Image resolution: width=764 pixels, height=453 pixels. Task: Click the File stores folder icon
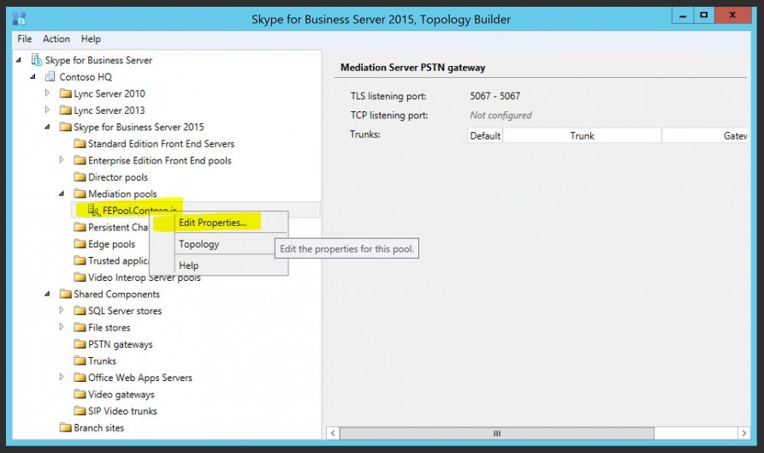coord(80,327)
